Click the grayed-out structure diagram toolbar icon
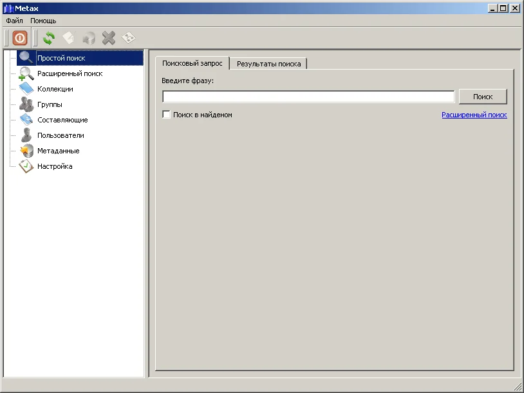The width and height of the screenshot is (524, 393). pyautogui.click(x=129, y=38)
